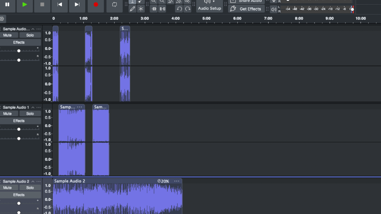Click the 'Sample Audio 1' track name label
This screenshot has height=214, width=381.
coord(16,107)
